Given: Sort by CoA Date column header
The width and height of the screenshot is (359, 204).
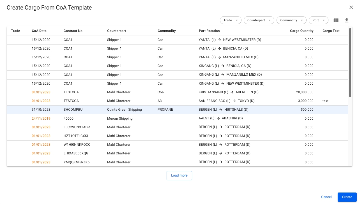Looking at the screenshot, I should [39, 31].
